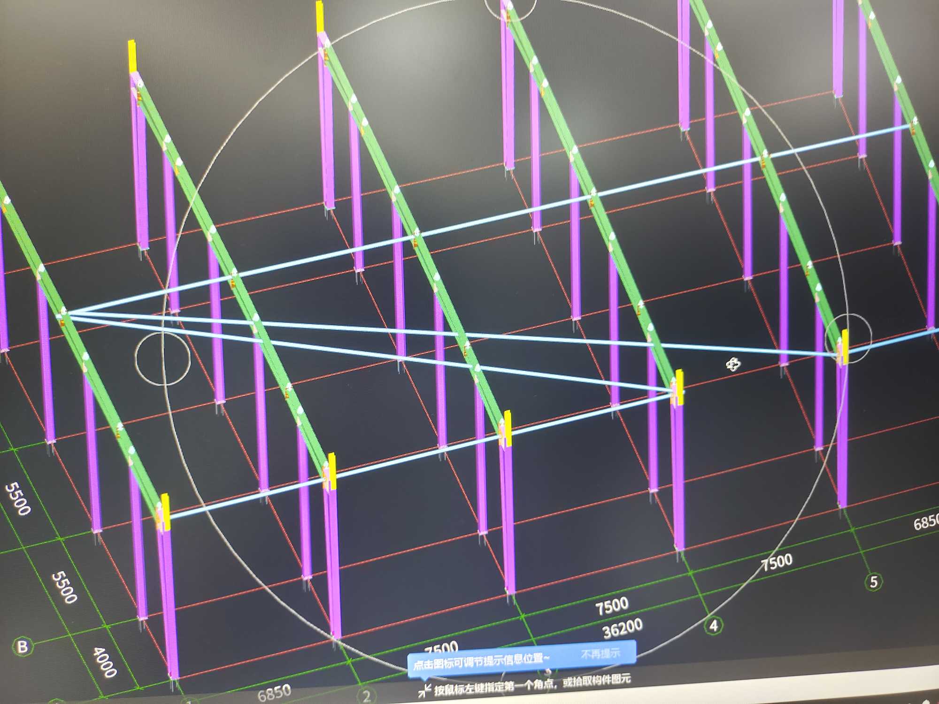The height and width of the screenshot is (704, 939).
Task: Click the 4000 dimension text
Action: (x=104, y=662)
